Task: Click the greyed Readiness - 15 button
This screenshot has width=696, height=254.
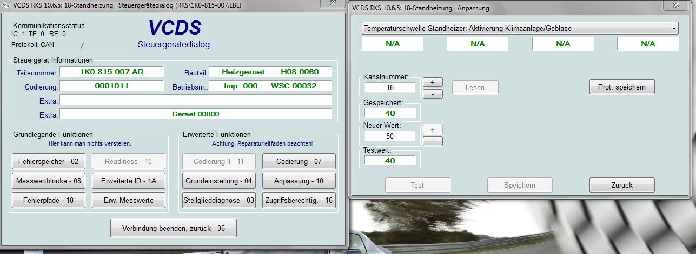Action: click(129, 161)
